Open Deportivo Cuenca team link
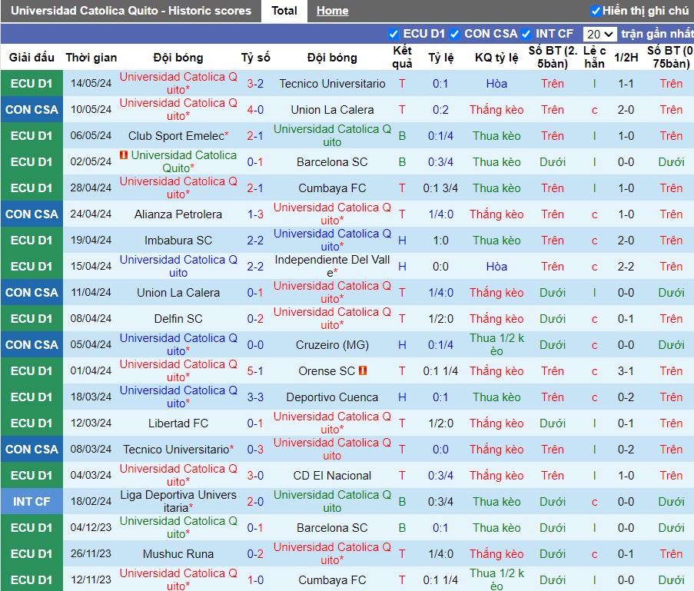This screenshot has width=694, height=591. [x=332, y=397]
